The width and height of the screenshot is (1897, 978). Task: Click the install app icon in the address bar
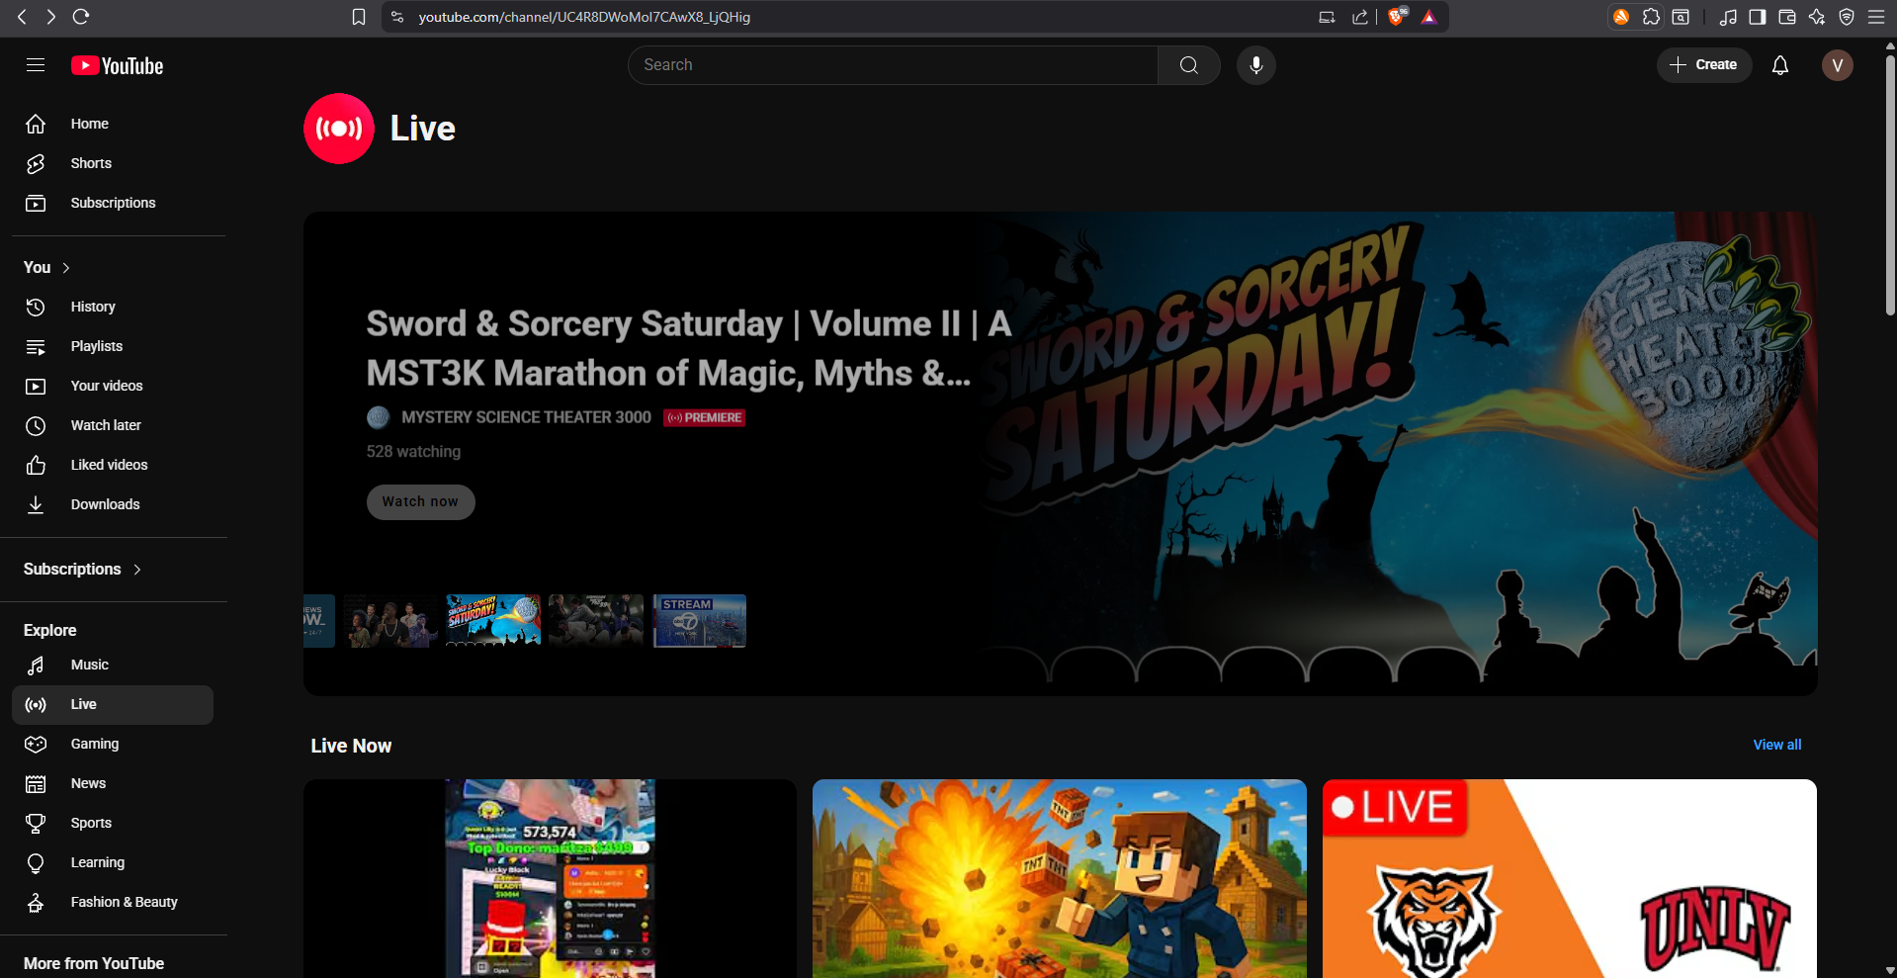tap(1327, 17)
